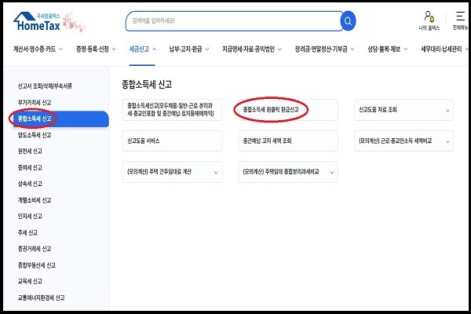471x314 pixels.
Task: Select 신고서 조회/삭제/부속서류 in sidebar
Action: coord(45,86)
